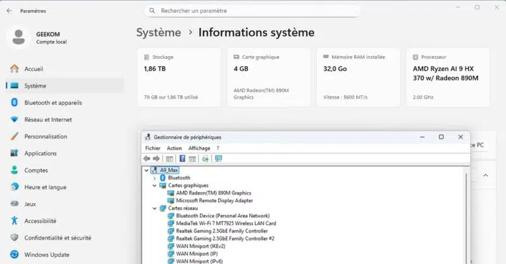Select AMD Radeon(TM) 890M Graphics device
This screenshot has width=506, height=264.
213,193
